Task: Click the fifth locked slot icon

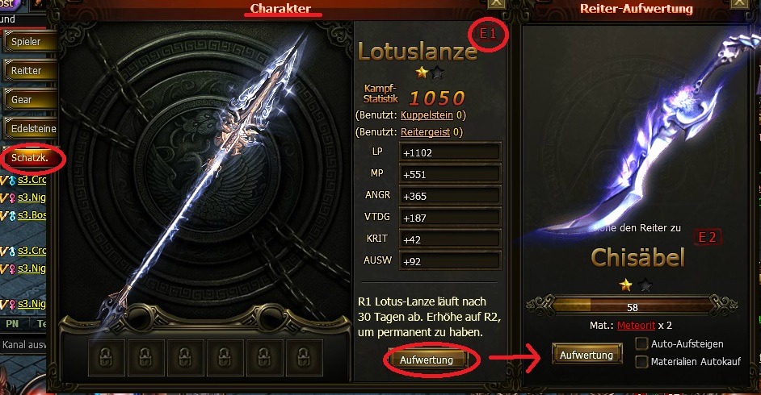Action: pyautogui.click(x=264, y=358)
